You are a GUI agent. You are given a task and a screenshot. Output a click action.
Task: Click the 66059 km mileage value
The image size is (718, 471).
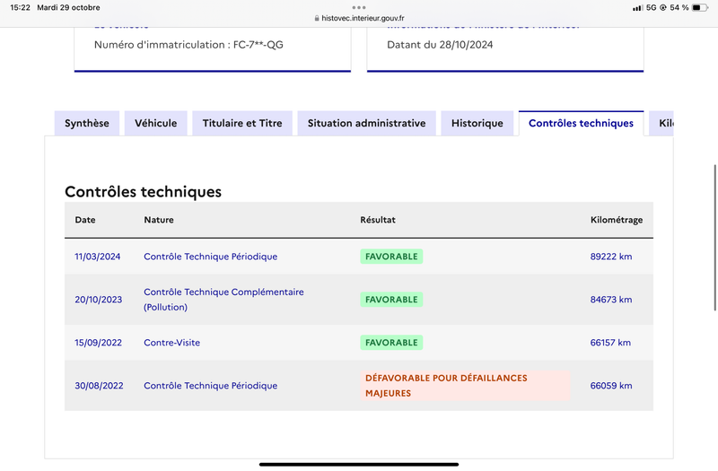pos(611,386)
